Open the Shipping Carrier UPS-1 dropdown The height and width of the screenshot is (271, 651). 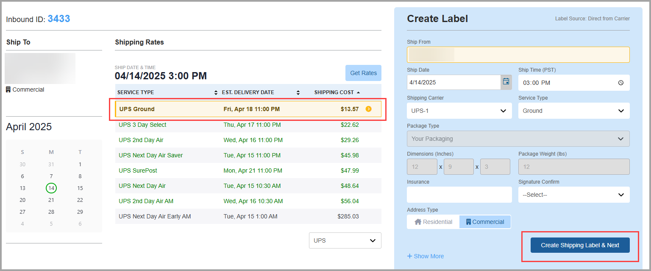[x=459, y=111]
